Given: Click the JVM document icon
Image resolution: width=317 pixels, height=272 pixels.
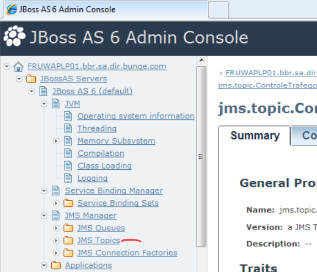Looking at the screenshot, I should pyautogui.click(x=56, y=103).
